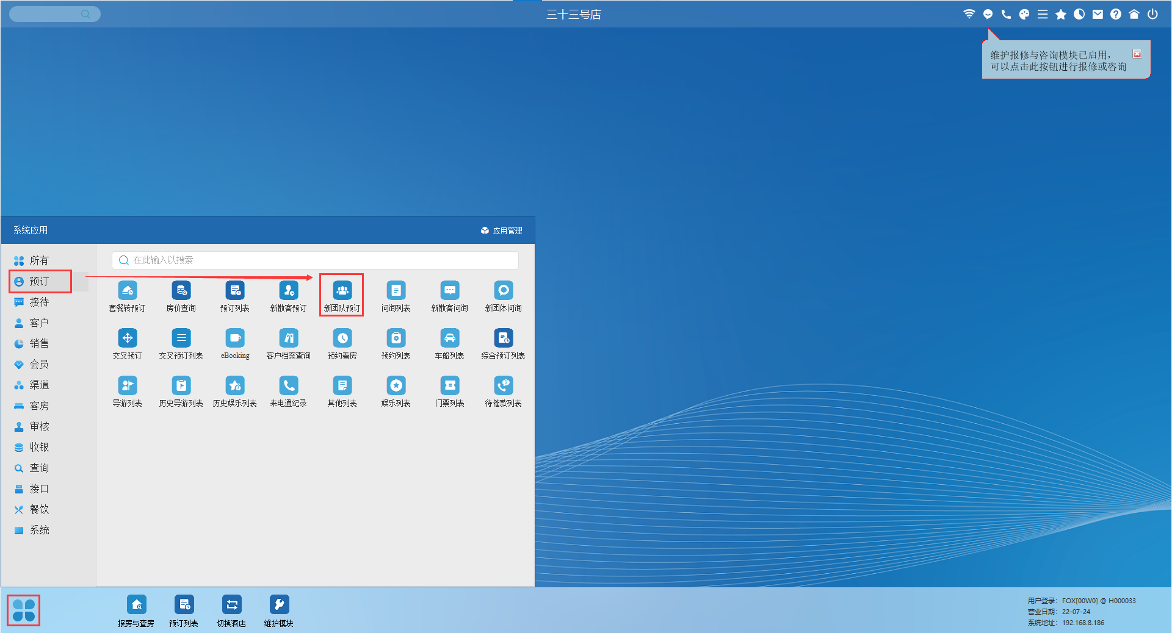This screenshot has height=633, width=1172.
Task: Click the 在此输入以搜索 search field
Action: coord(315,260)
